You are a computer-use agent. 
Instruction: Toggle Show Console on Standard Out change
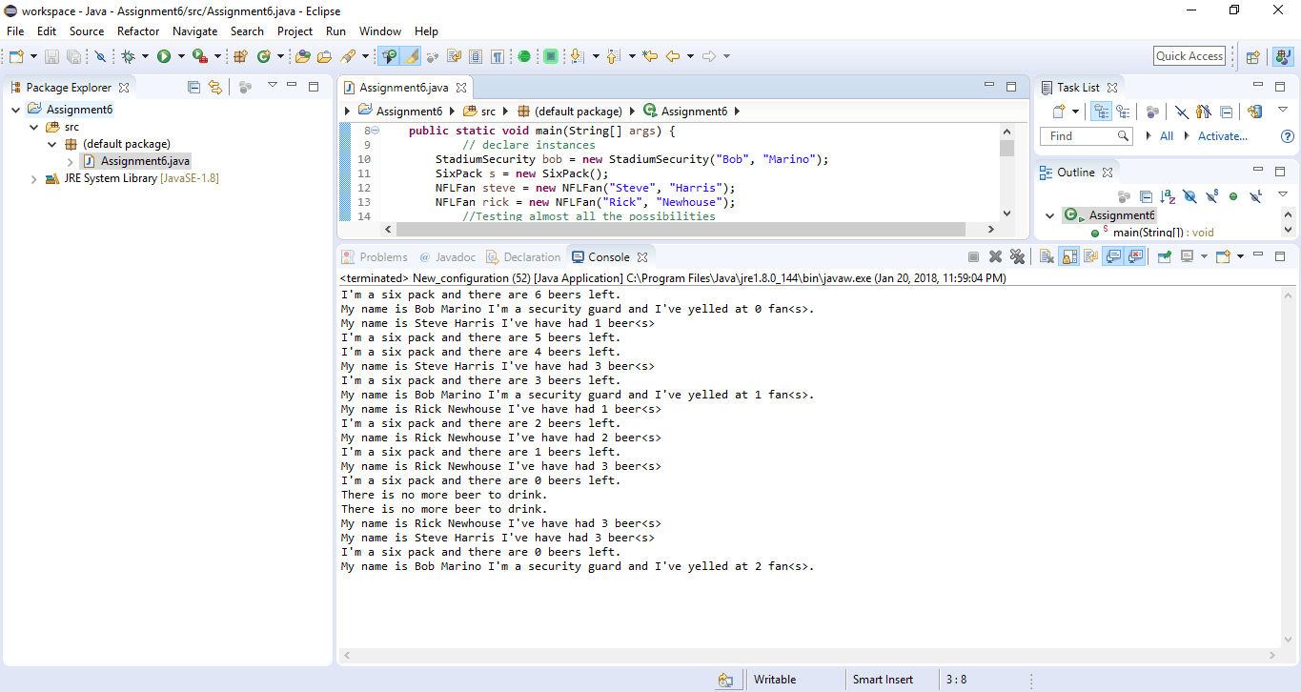[1112, 256]
